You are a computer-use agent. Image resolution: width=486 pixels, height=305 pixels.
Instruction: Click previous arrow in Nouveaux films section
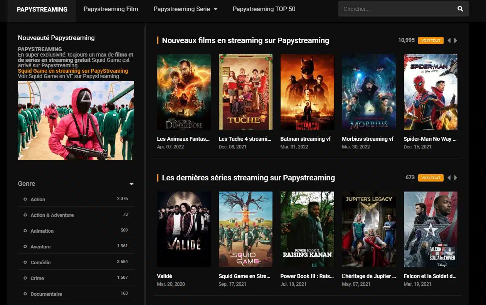[x=449, y=40]
